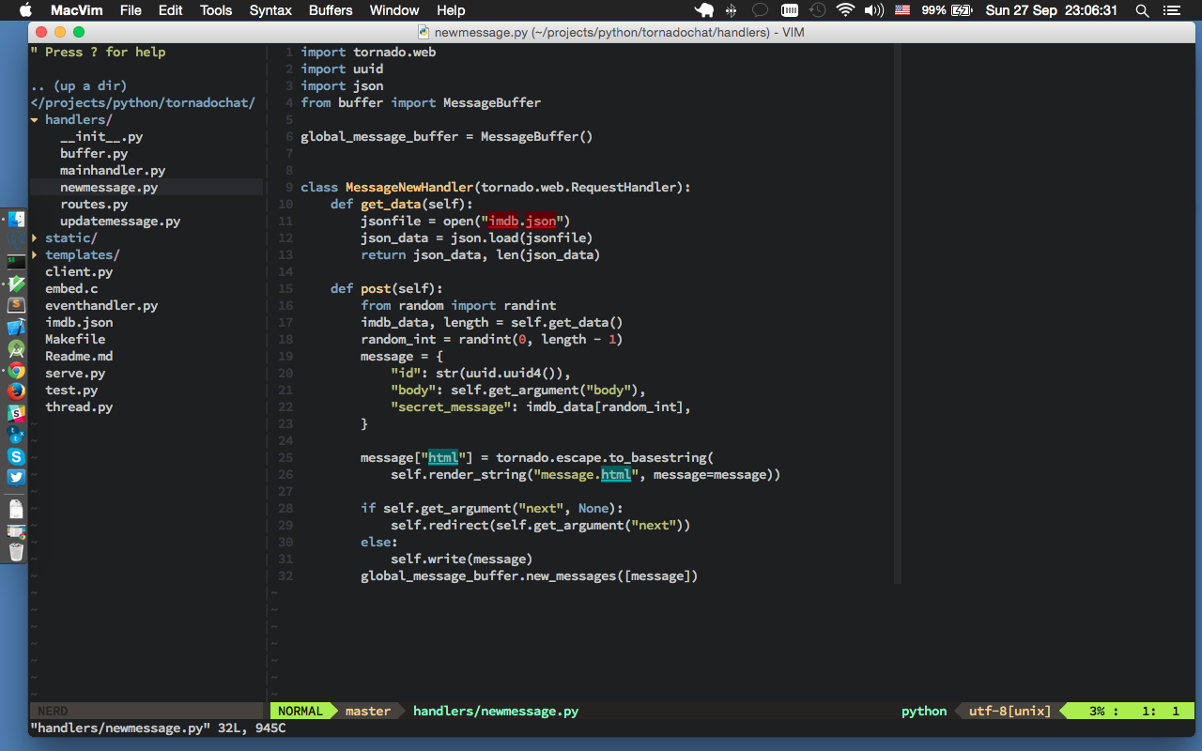Viewport: 1202px width, 751px height.
Task: Click the Postgres elephant menu bar icon
Action: (704, 10)
